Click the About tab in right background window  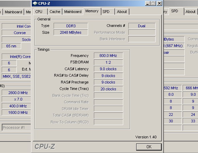point(190,12)
